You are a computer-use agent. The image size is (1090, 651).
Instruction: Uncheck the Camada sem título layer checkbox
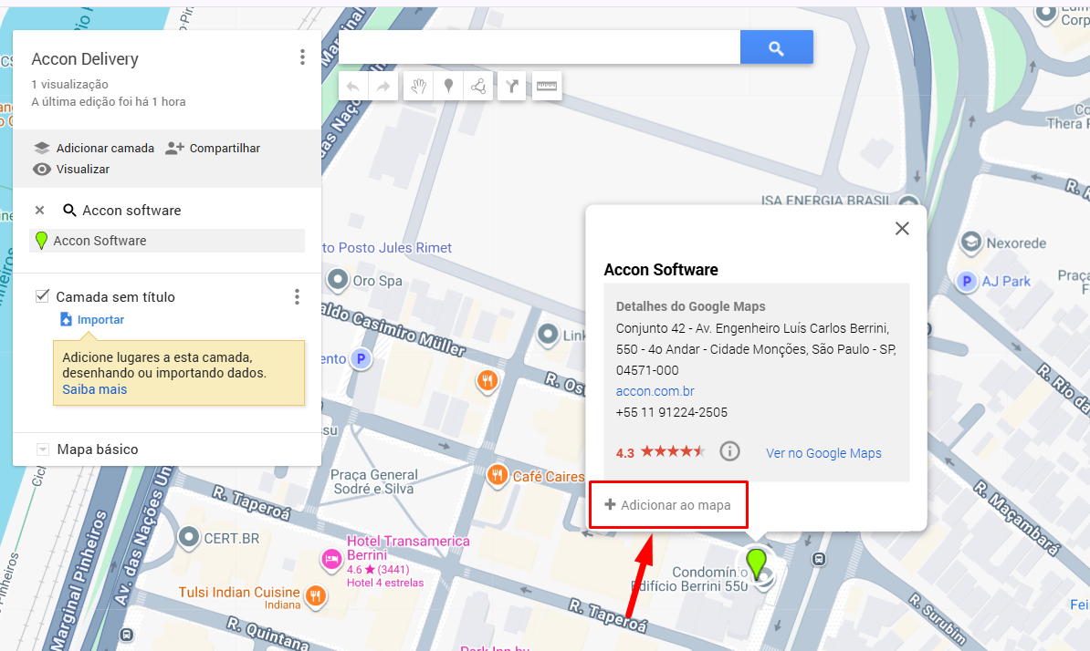point(42,296)
